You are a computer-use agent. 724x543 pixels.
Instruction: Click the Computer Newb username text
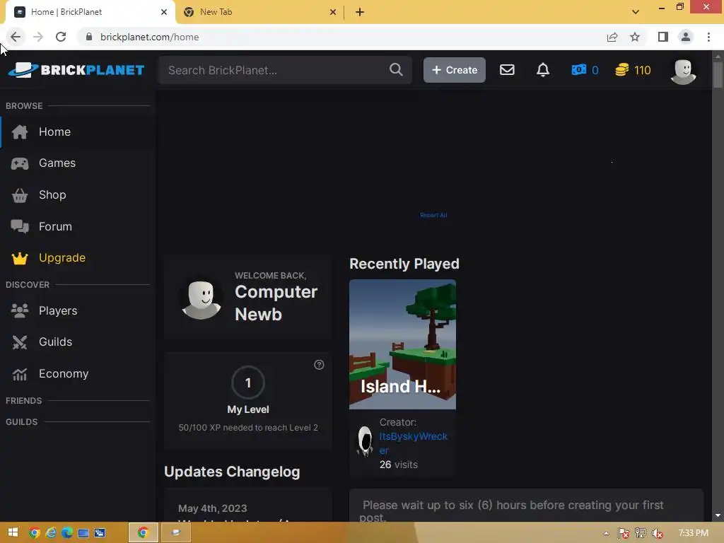click(276, 303)
